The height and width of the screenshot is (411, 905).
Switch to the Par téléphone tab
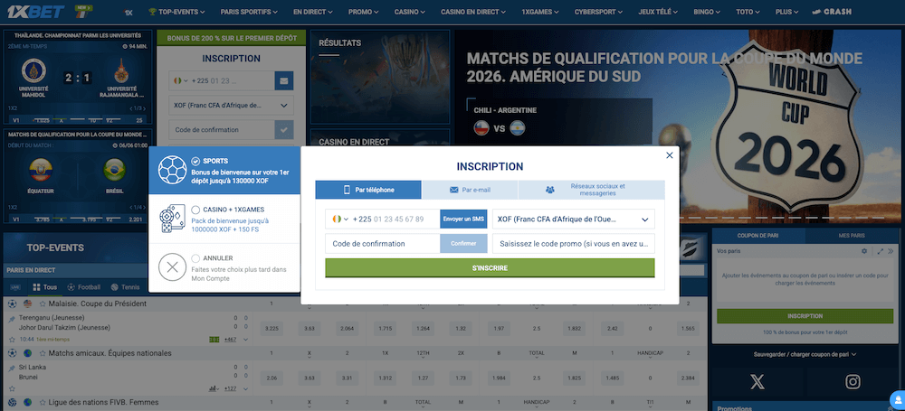tap(368, 190)
